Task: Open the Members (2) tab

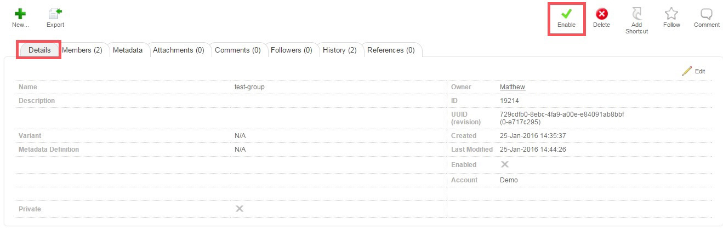Action: 82,50
